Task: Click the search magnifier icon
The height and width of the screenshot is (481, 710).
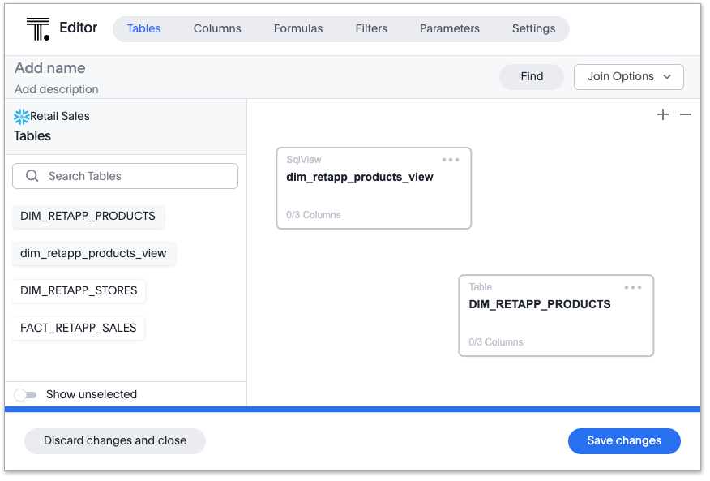Action: click(x=32, y=176)
